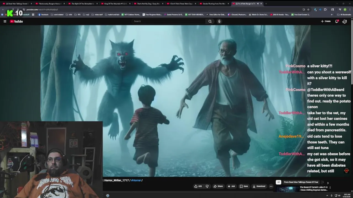
Task: Open the YouTube guide hamburger menu
Action: click(5, 21)
